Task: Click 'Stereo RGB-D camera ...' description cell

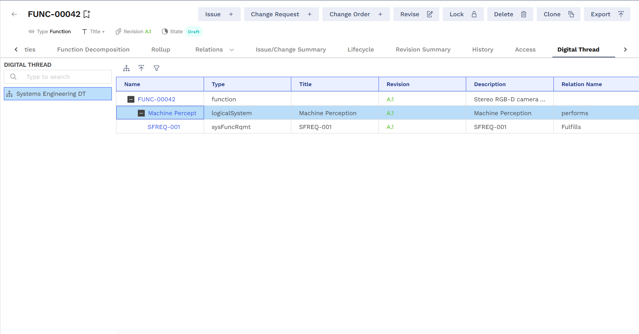Action: pos(509,99)
